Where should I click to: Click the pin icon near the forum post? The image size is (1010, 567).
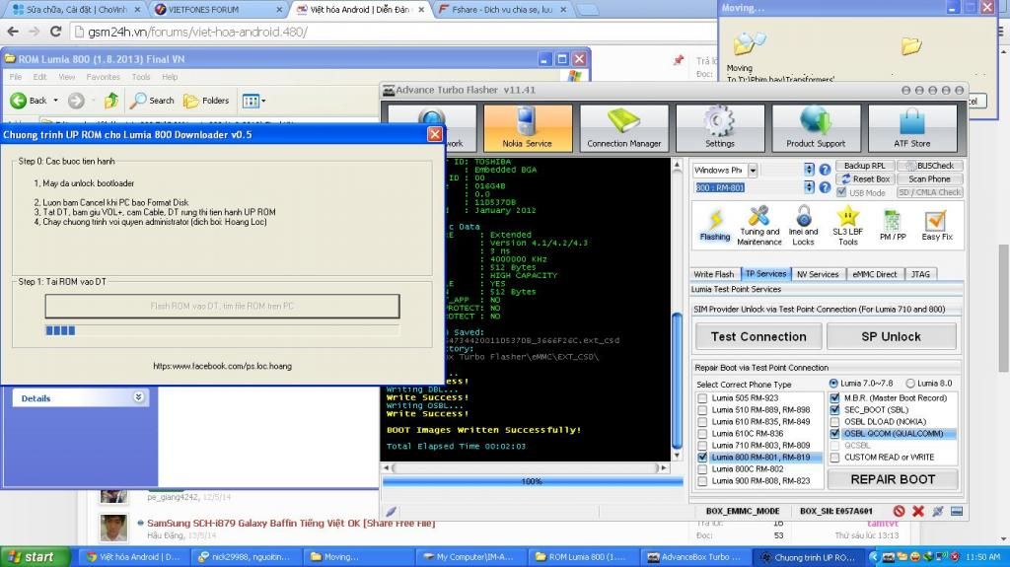pyautogui.click(x=679, y=60)
